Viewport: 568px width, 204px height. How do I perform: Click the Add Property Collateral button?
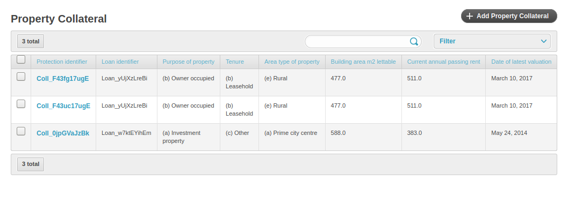click(509, 16)
